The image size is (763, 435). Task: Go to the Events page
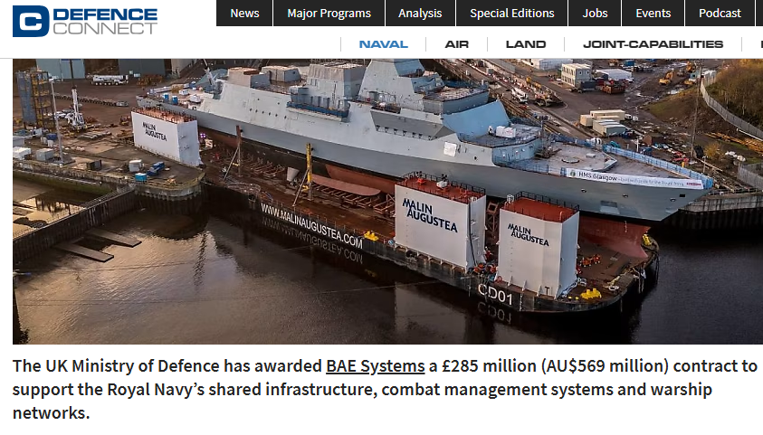pos(653,14)
